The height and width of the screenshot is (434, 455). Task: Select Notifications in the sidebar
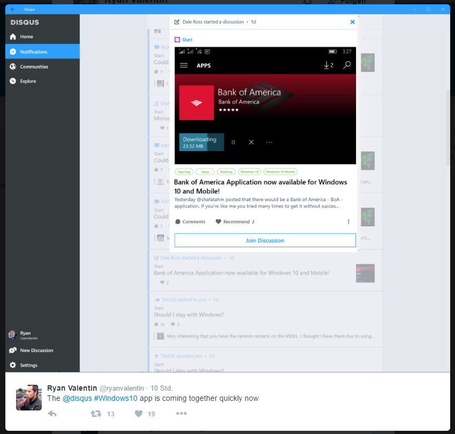(42, 51)
